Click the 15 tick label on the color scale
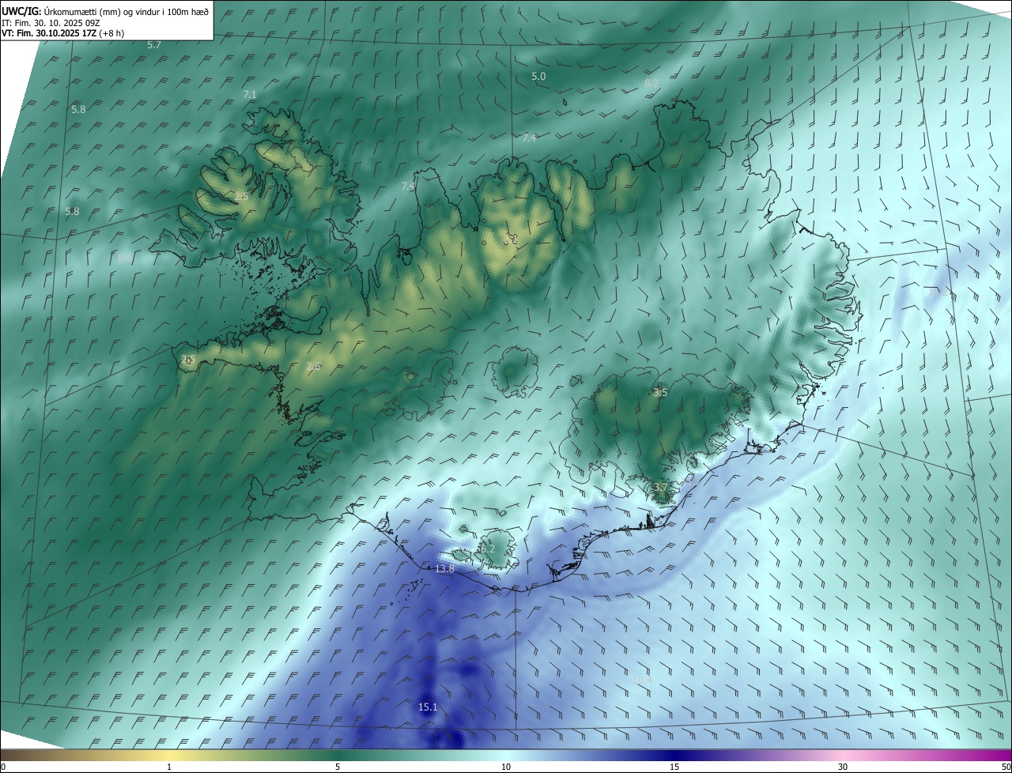The height and width of the screenshot is (773, 1012). [674, 767]
